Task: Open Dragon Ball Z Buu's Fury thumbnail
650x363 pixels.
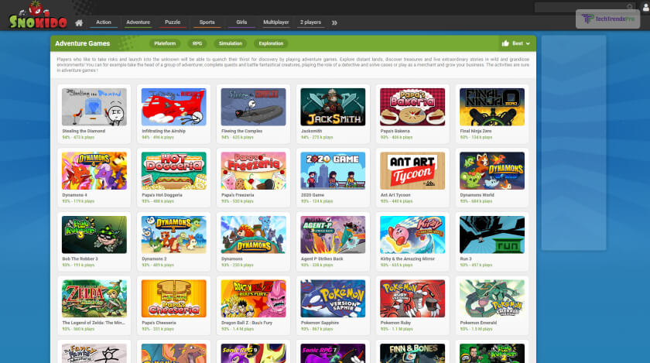Action: pos(253,298)
